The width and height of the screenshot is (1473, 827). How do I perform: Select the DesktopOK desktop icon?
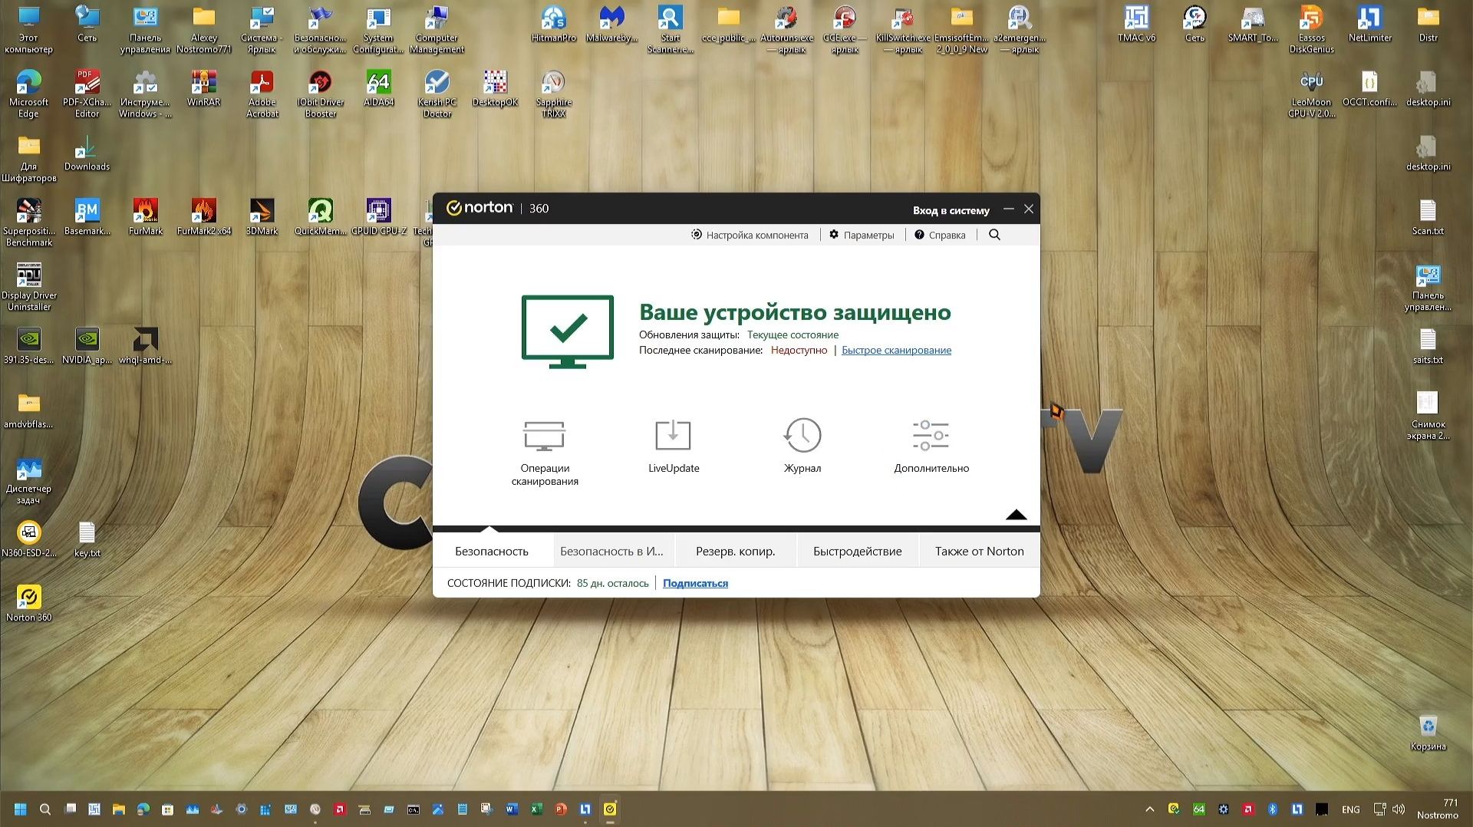495,89
